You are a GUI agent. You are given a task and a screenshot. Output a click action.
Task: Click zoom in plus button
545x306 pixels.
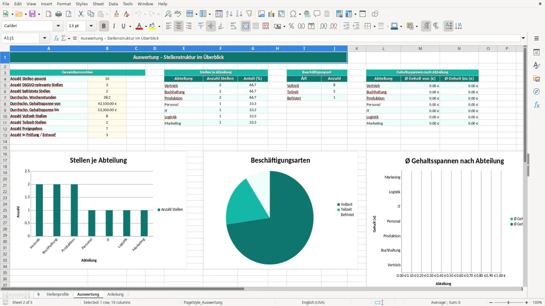coord(526,302)
